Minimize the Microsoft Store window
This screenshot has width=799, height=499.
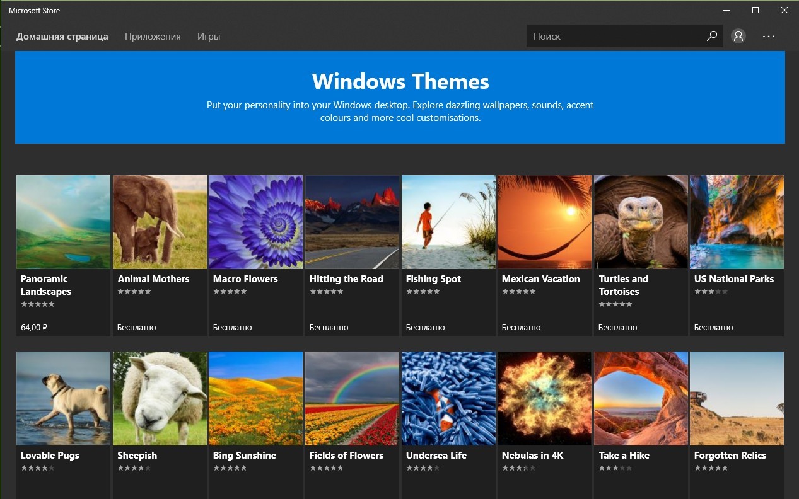pos(725,10)
